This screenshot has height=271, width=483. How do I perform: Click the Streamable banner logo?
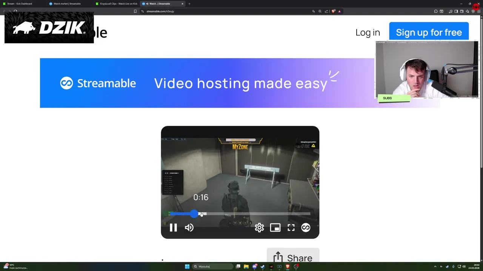point(98,83)
